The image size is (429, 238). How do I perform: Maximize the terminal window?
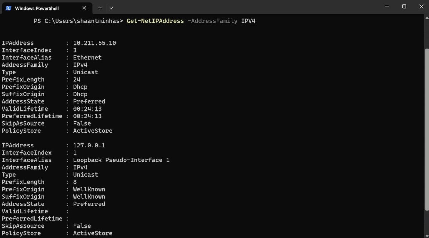point(404,6)
